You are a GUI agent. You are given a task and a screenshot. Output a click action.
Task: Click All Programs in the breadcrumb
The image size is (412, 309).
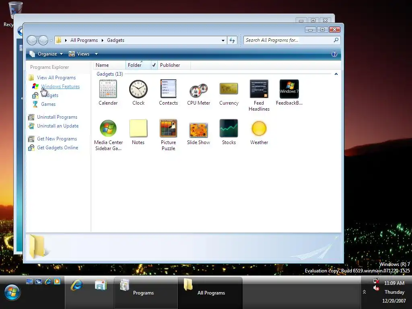click(84, 40)
